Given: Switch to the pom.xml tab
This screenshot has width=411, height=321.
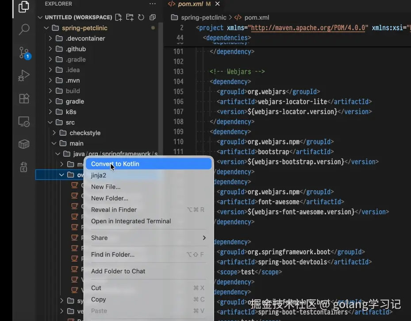Looking at the screenshot, I should [x=193, y=4].
